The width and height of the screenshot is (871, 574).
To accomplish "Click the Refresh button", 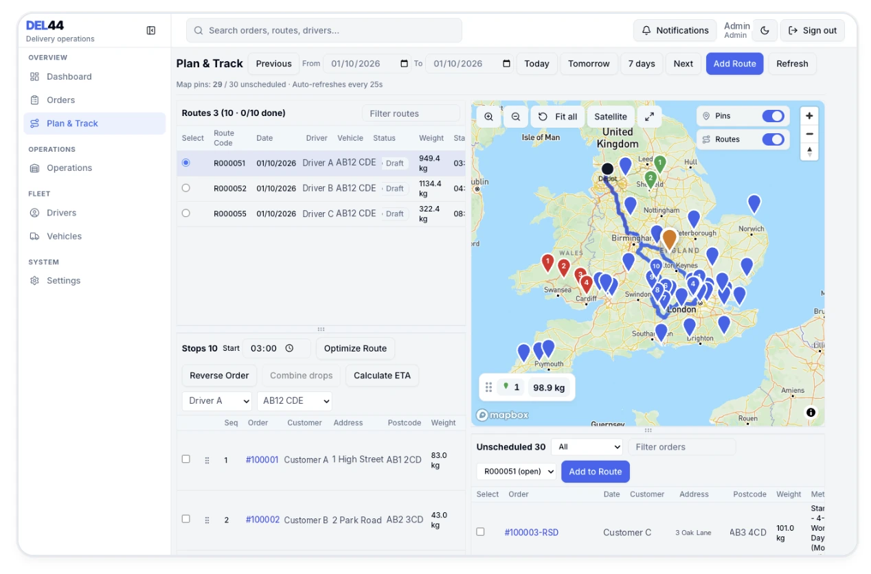I will pyautogui.click(x=792, y=64).
